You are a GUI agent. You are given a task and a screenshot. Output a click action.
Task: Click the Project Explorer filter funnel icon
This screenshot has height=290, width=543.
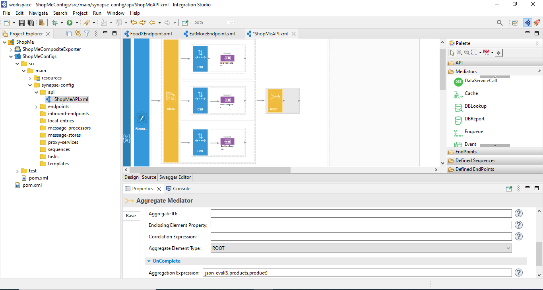coord(87,34)
